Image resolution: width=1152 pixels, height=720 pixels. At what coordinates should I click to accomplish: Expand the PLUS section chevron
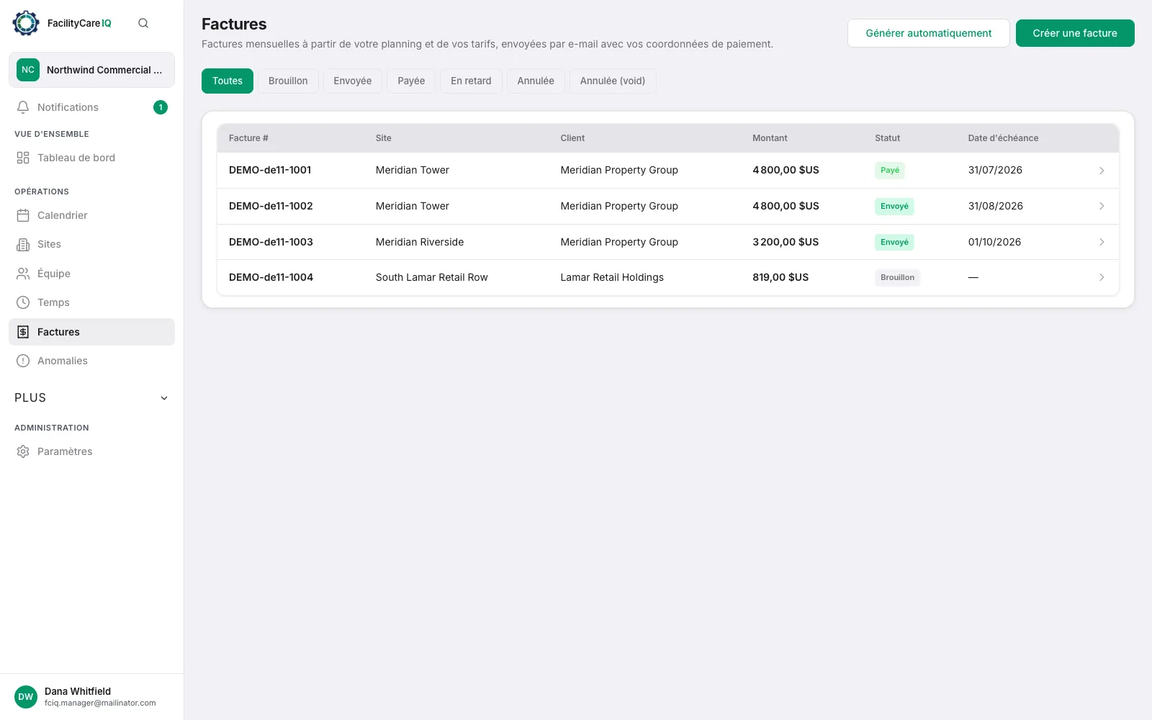coord(164,398)
